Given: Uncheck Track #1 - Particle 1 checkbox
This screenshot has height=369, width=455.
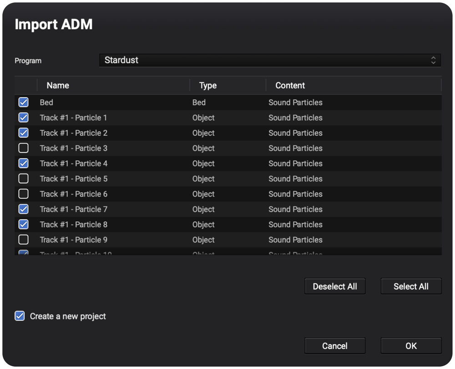Looking at the screenshot, I should [23, 118].
